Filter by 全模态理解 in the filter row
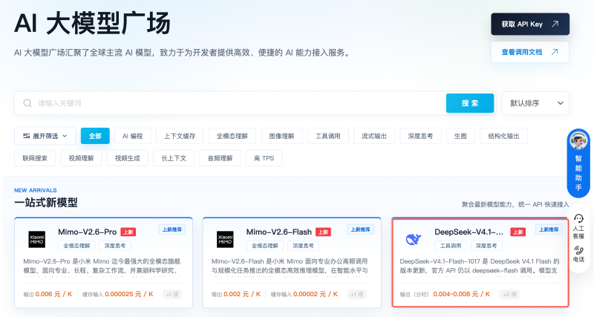Screen dimensions: 594x317 (x=232, y=136)
